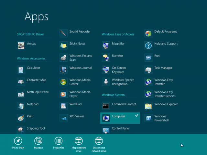Click the WordPad label text
The width and height of the screenshot is (207, 155).
pyautogui.click(x=75, y=104)
